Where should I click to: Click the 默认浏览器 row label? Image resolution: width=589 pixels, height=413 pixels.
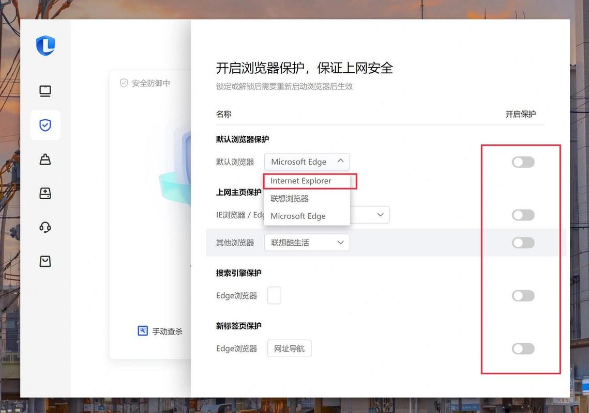tap(235, 162)
